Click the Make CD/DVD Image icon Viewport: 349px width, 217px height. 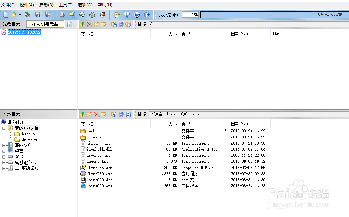coord(62,15)
